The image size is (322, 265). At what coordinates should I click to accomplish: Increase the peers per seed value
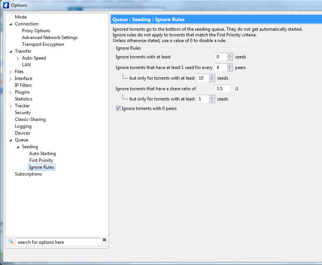tap(230, 66)
